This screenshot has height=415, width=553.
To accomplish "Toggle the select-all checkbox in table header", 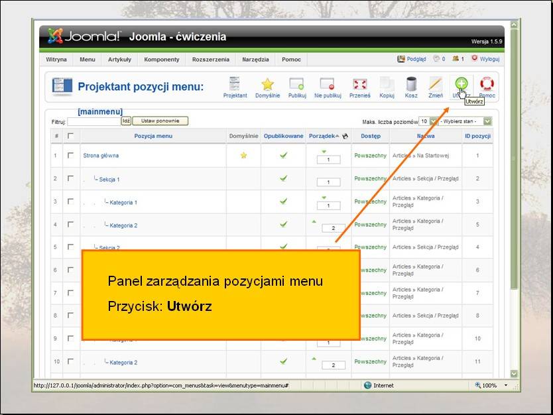I will pyautogui.click(x=70, y=136).
